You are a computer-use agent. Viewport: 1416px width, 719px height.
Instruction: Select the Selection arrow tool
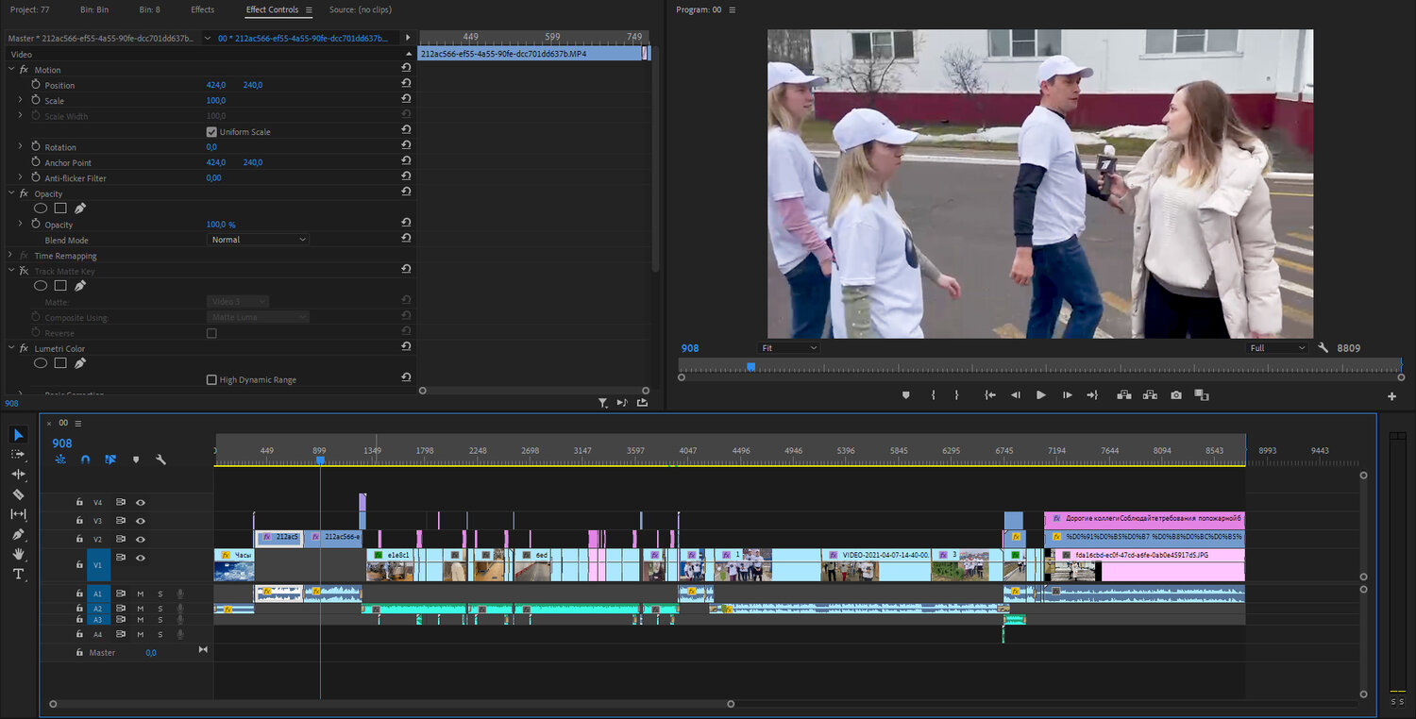click(18, 435)
